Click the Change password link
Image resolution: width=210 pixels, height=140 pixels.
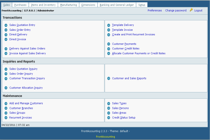(176, 10)
